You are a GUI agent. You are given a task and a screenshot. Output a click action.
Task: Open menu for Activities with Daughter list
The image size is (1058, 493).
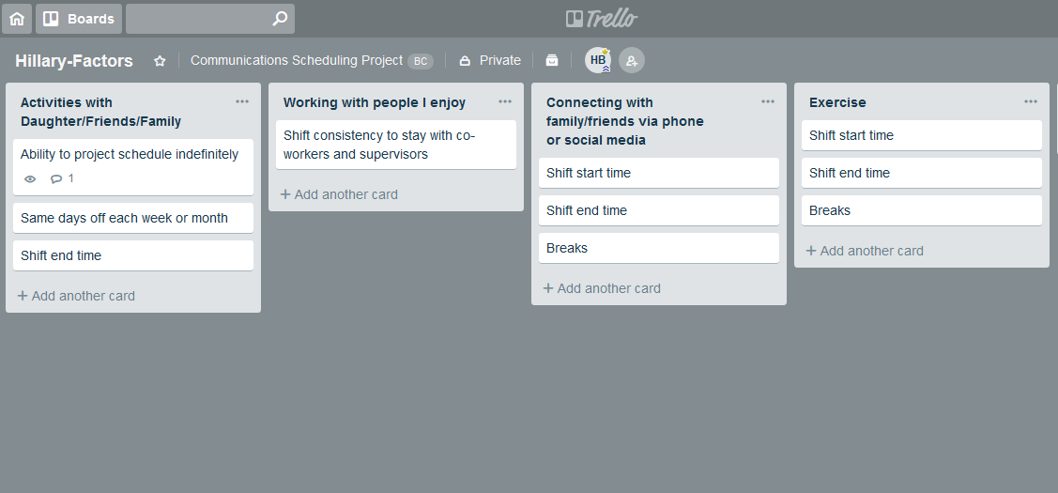[242, 101]
